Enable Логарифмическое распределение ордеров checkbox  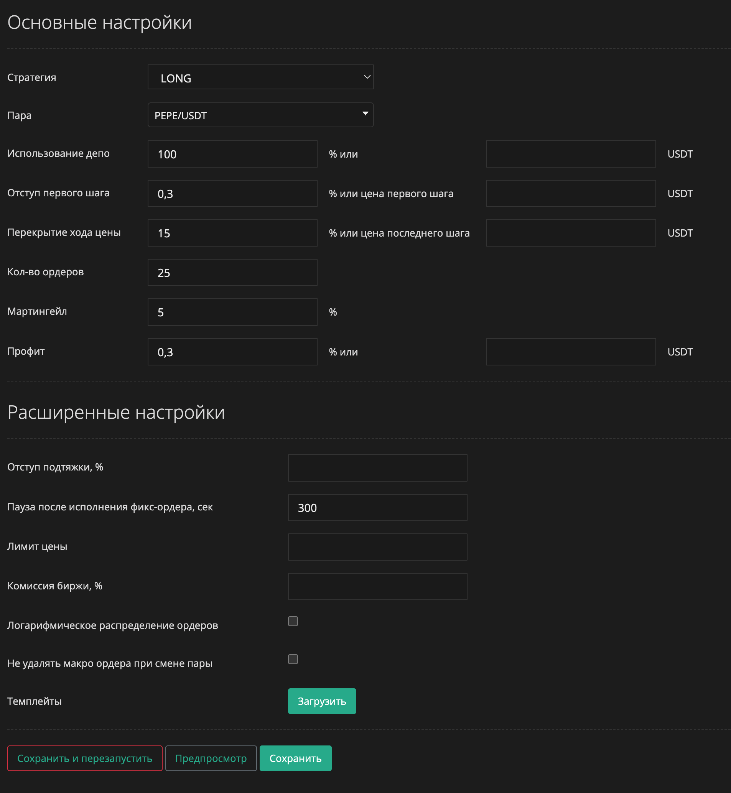pos(293,621)
